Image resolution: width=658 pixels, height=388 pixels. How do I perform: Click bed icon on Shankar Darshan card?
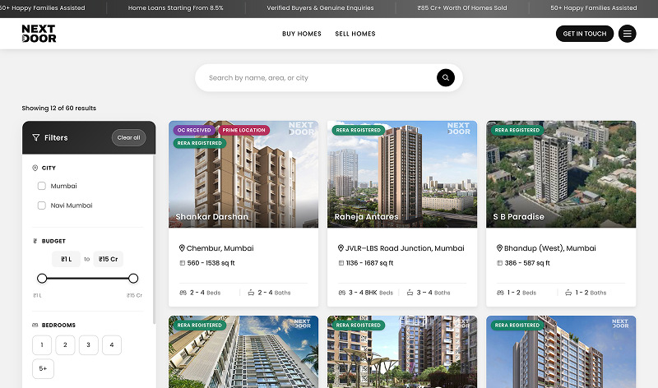click(183, 293)
